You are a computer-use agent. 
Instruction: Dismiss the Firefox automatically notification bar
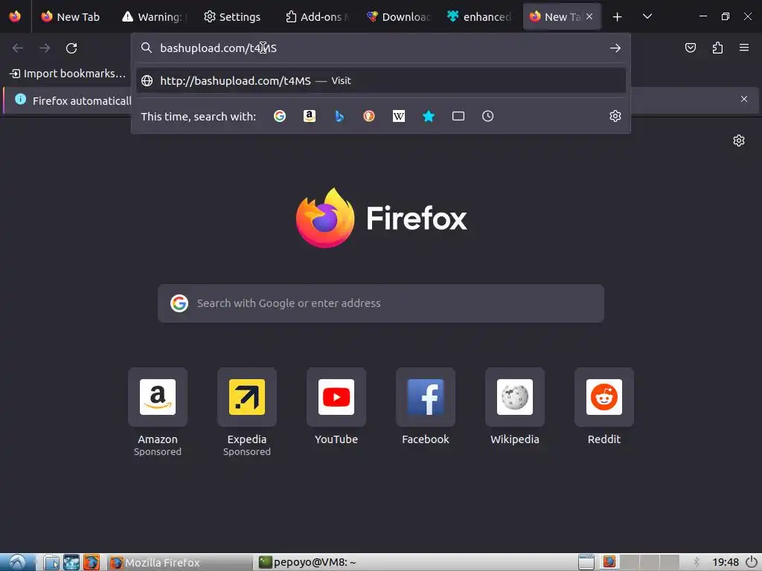pos(744,99)
